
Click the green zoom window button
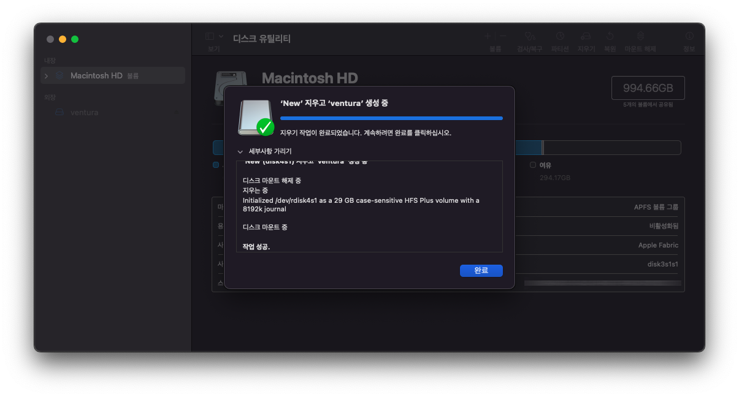coord(75,39)
